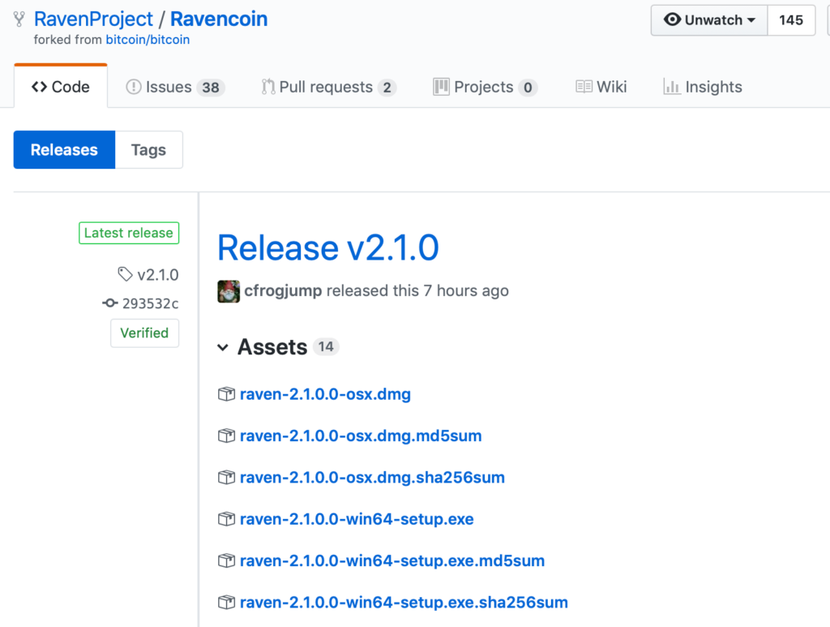830x627 pixels.
Task: Open the RavenProject owner link
Action: (93, 19)
